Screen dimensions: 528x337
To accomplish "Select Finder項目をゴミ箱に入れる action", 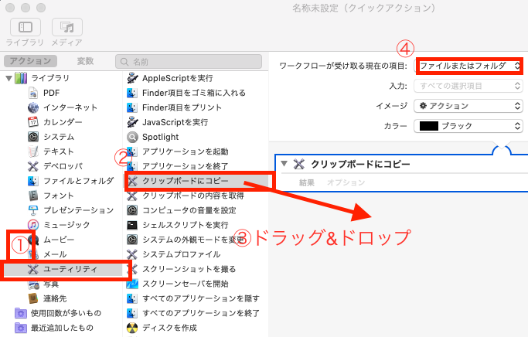I will [x=186, y=93].
